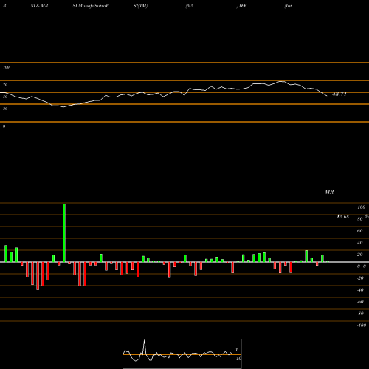Click the MR axis label 60
The image size is (369, 369).
[x=360, y=231]
